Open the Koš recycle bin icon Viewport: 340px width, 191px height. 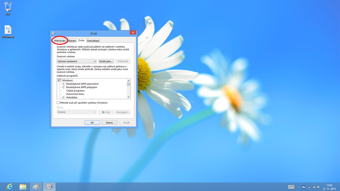pos(8,7)
